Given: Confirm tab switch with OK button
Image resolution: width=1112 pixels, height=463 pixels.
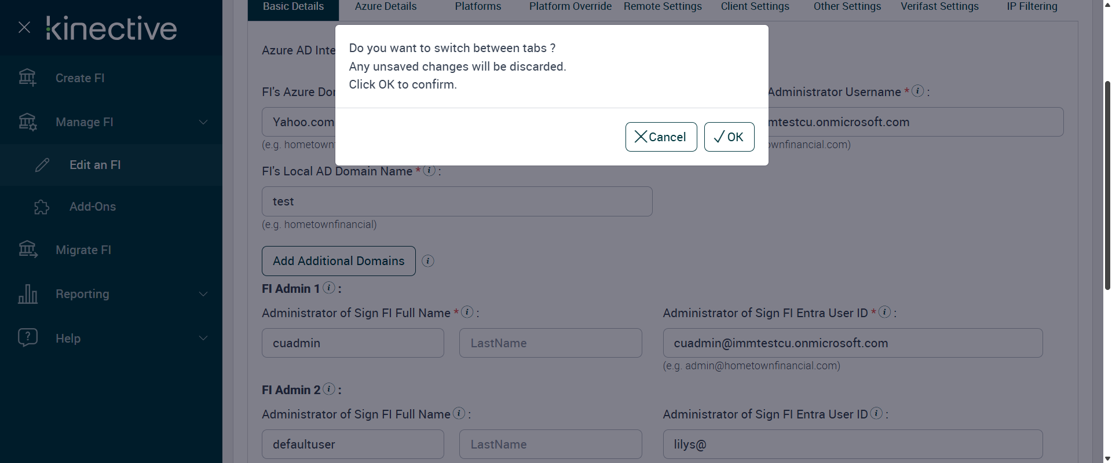Looking at the screenshot, I should 729,137.
